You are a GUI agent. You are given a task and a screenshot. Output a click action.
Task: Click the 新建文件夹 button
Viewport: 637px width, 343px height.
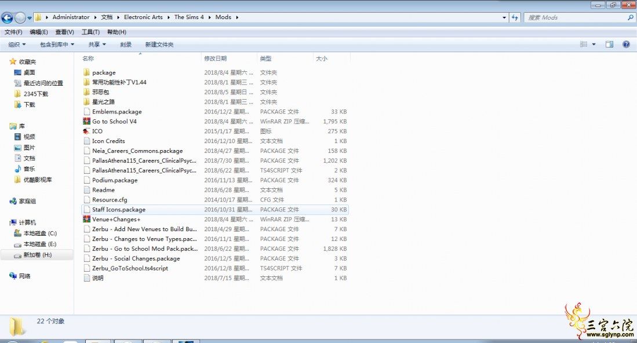click(x=159, y=44)
